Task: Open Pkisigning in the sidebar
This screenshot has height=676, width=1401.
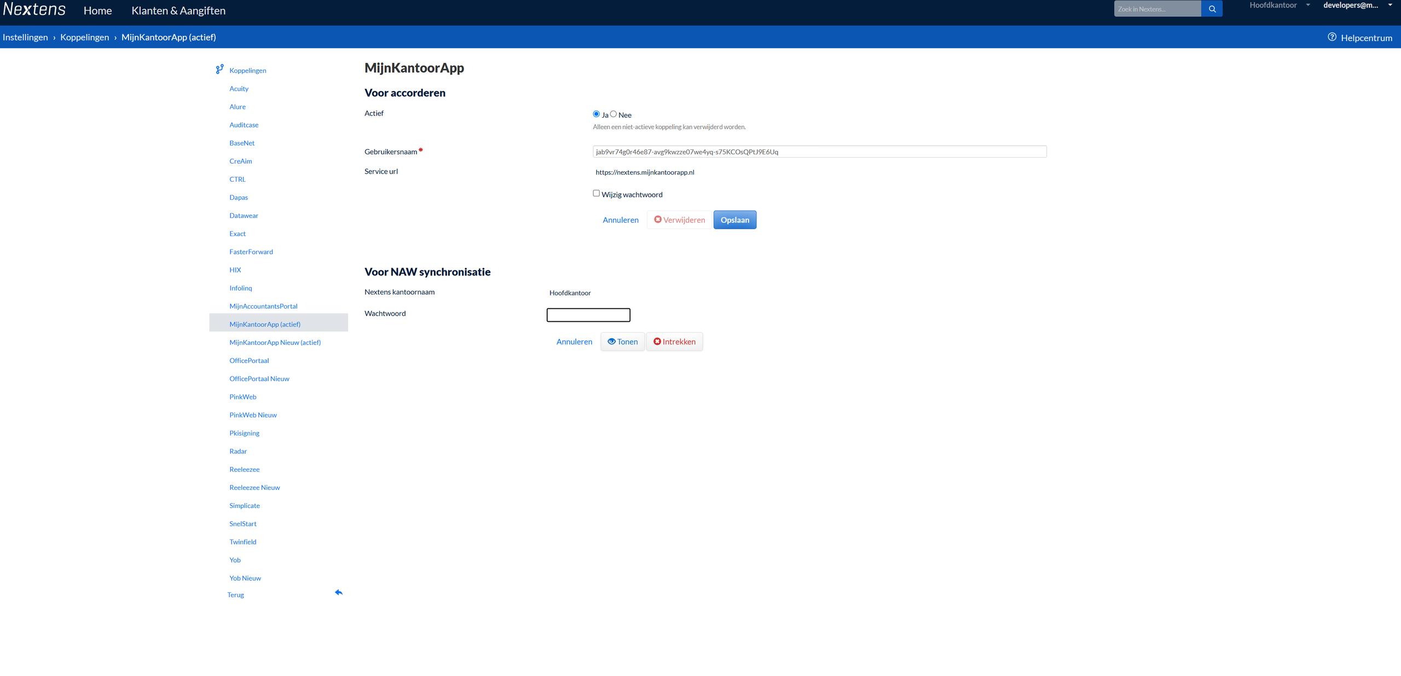Action: click(x=244, y=433)
